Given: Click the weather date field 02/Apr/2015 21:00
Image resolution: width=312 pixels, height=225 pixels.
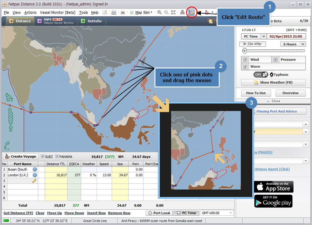Looking at the screenshot, I should [286, 37].
